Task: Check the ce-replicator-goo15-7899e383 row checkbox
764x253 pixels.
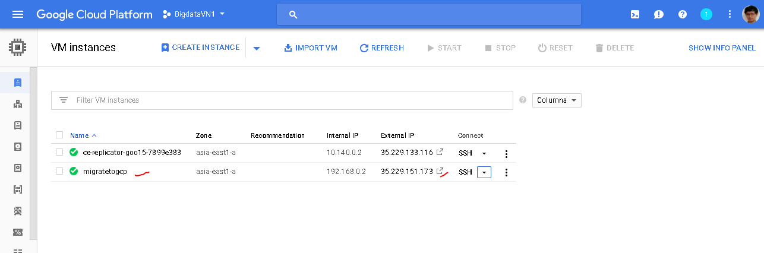Action: [59, 153]
